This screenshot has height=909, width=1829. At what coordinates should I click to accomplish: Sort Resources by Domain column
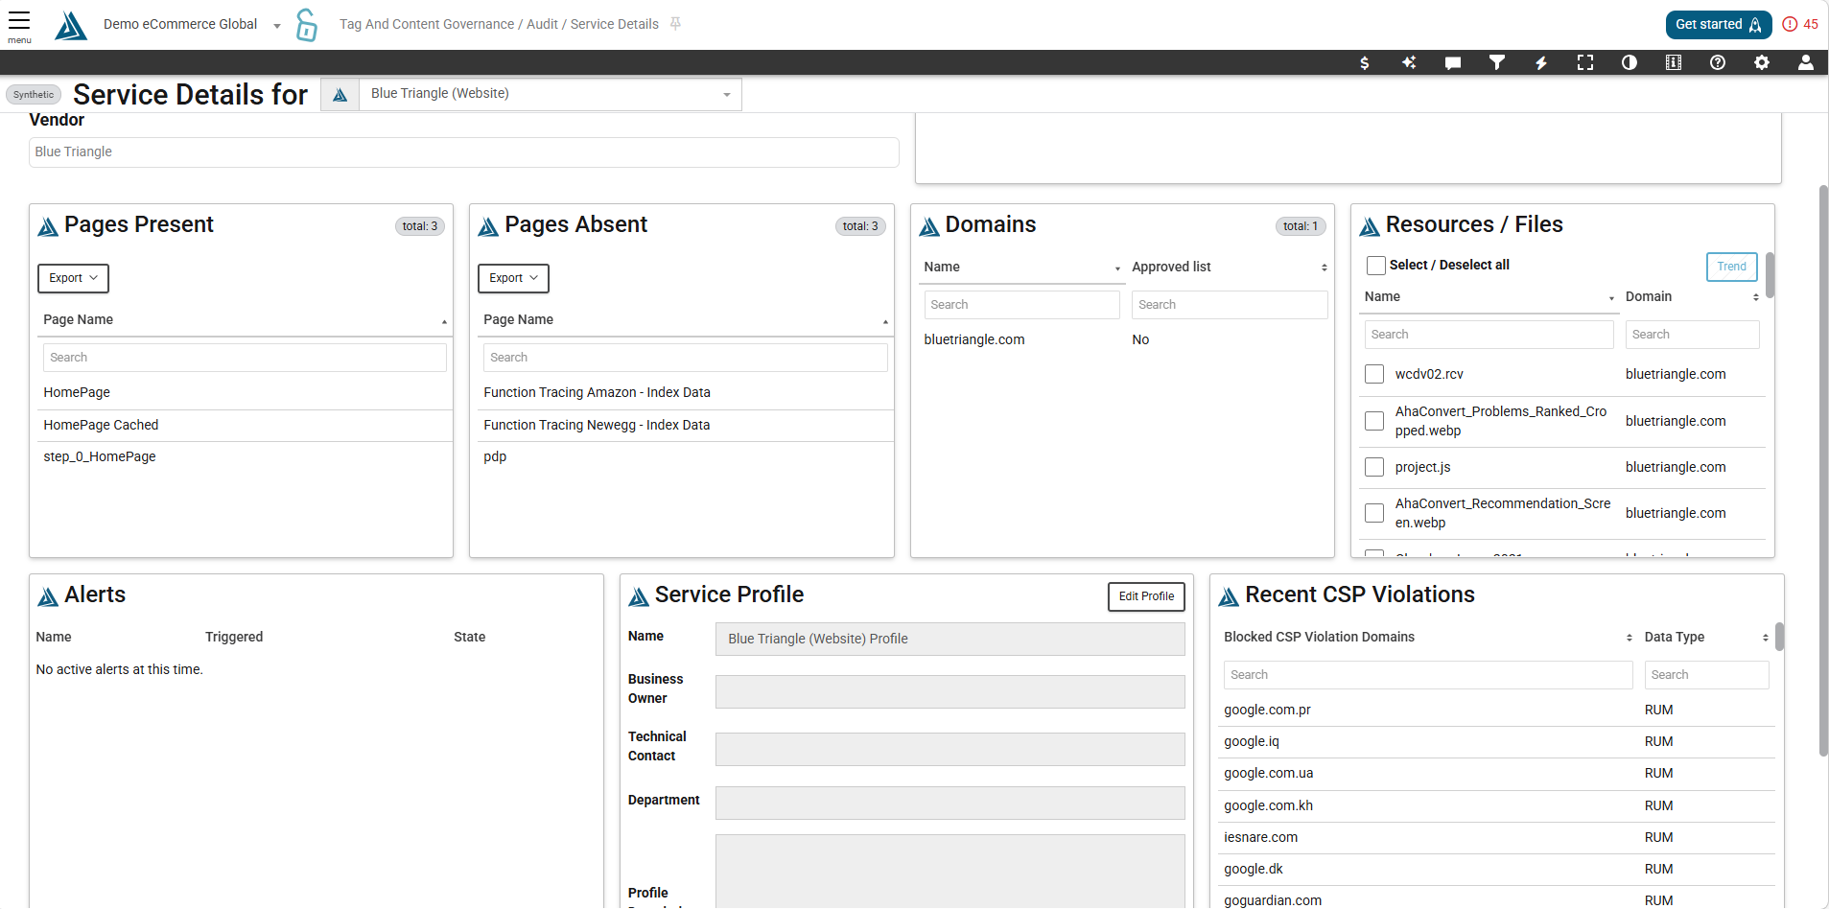coord(1693,297)
